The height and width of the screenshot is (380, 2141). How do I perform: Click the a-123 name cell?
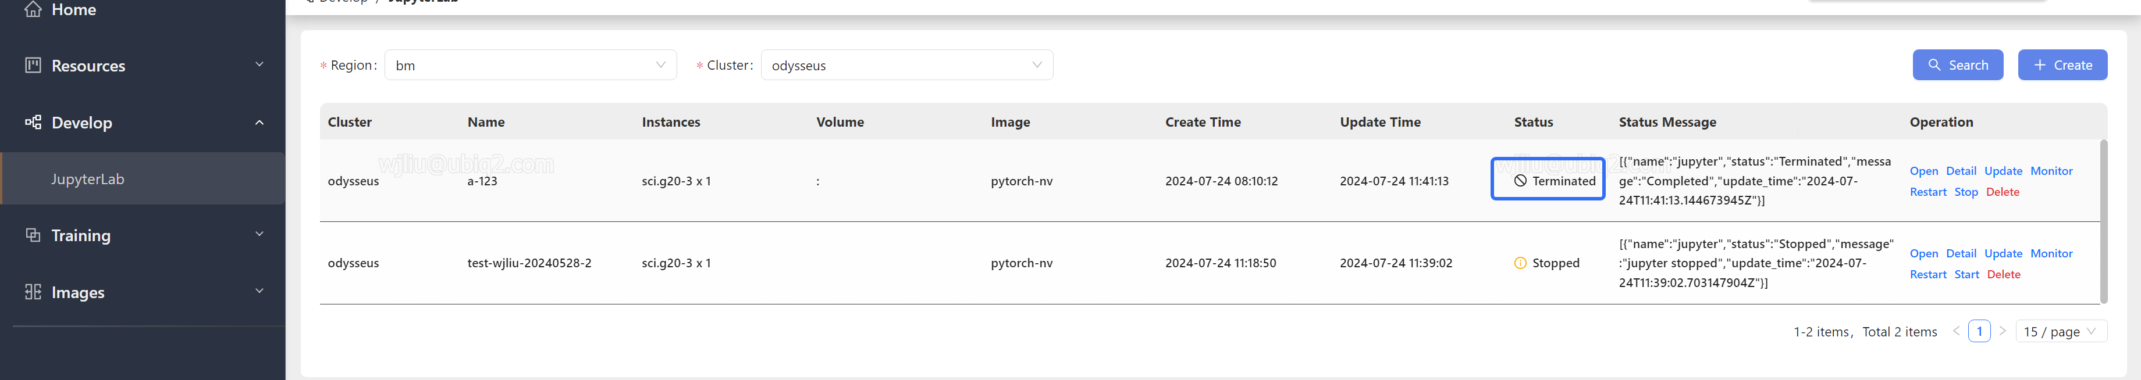[482, 181]
